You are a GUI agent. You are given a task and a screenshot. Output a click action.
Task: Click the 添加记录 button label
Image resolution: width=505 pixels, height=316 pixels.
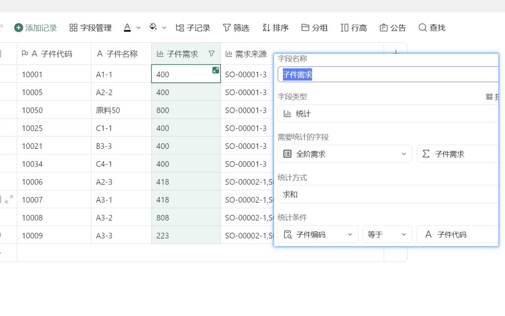tap(41, 28)
